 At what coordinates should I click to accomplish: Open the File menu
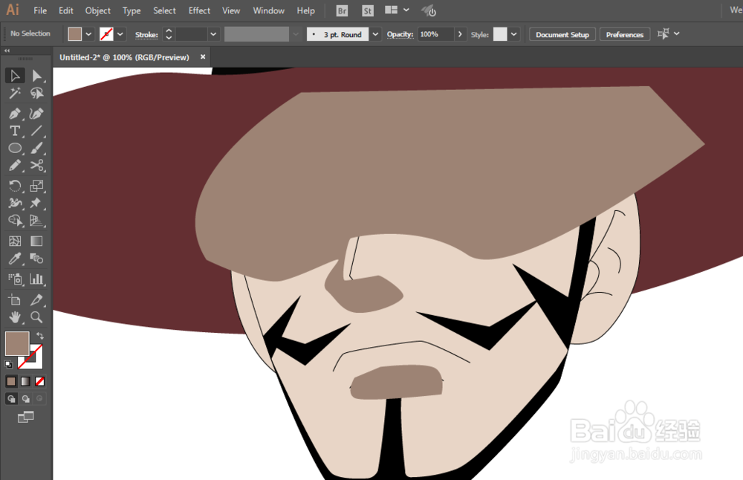pyautogui.click(x=40, y=10)
